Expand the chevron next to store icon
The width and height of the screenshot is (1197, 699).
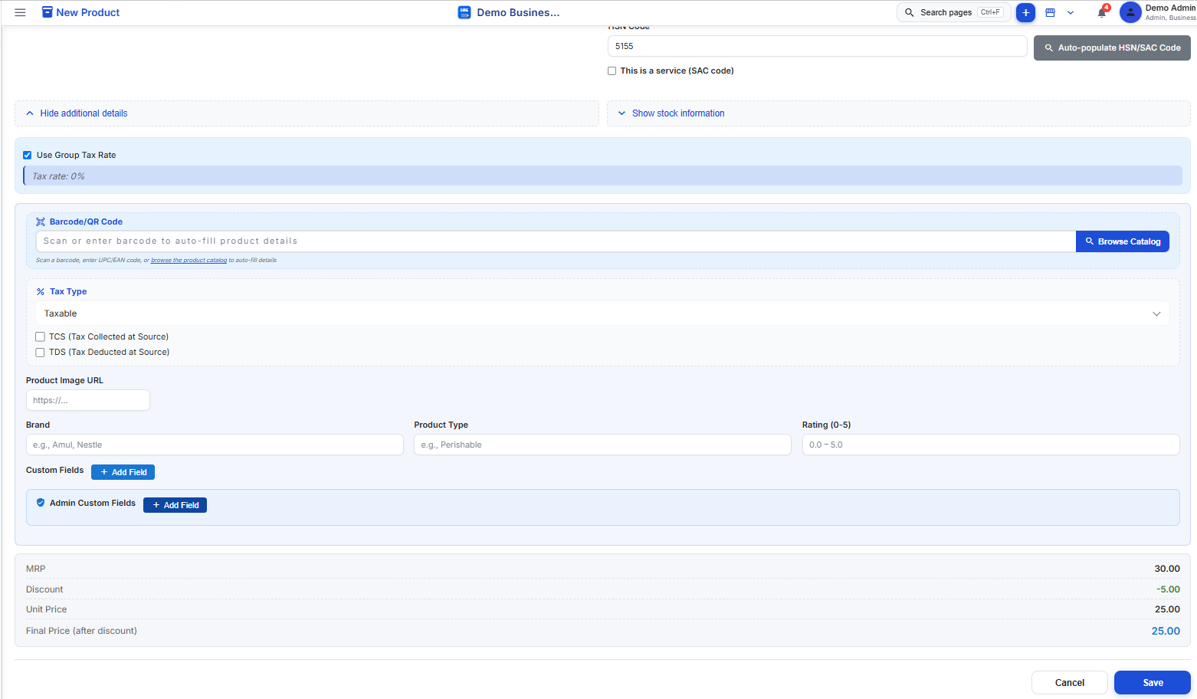(1071, 12)
